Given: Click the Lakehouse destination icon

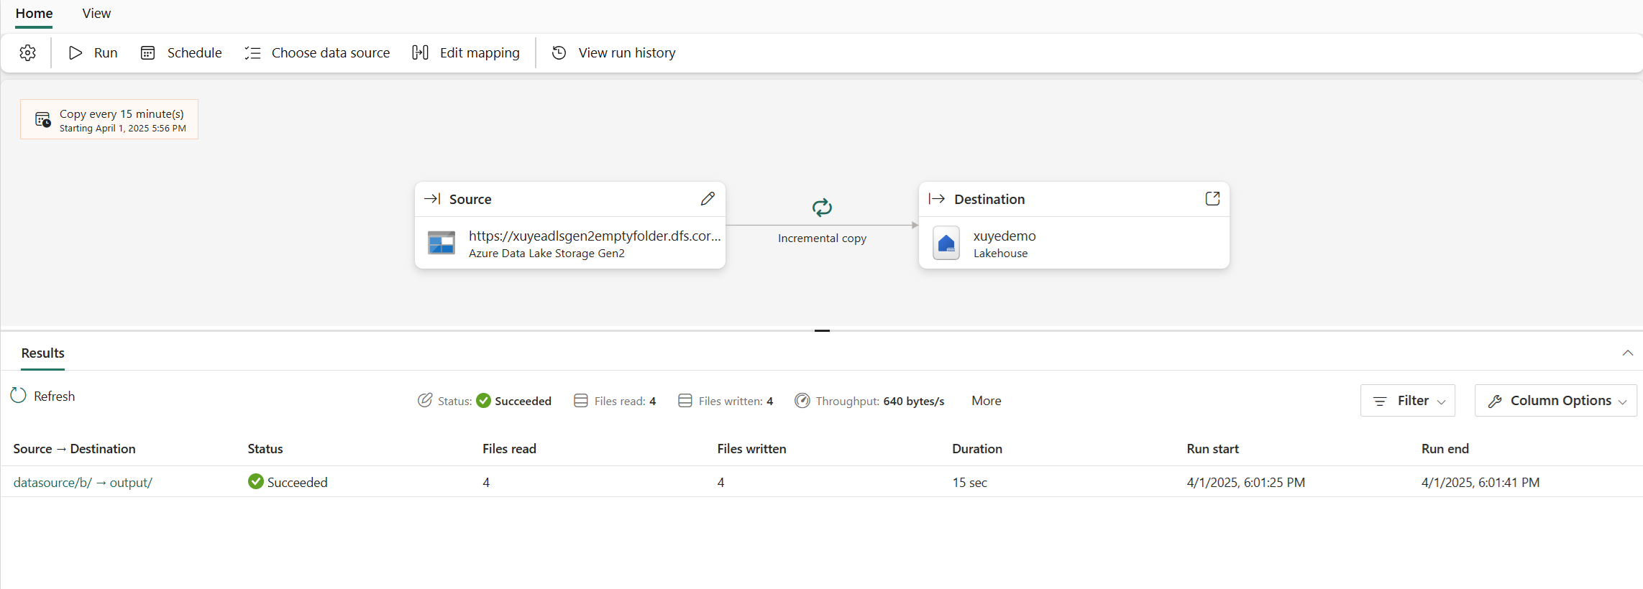Looking at the screenshot, I should [x=946, y=244].
